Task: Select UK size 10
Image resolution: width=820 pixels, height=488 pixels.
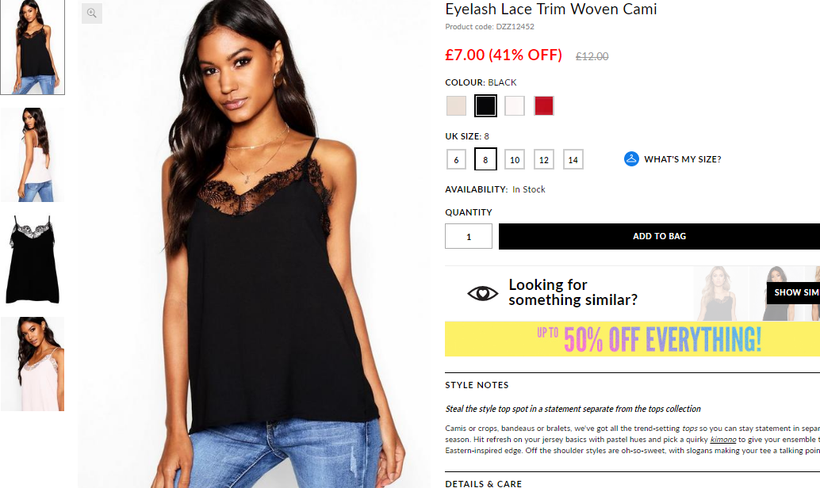Action: point(515,160)
